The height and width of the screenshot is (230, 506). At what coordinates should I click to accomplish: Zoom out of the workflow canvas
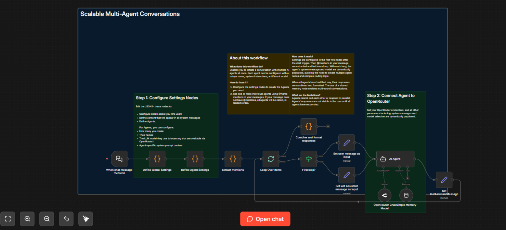[47, 219]
